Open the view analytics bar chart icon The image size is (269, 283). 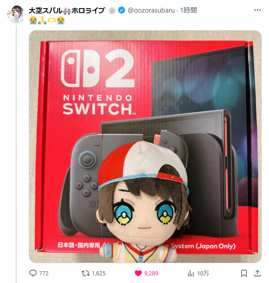tap(191, 273)
